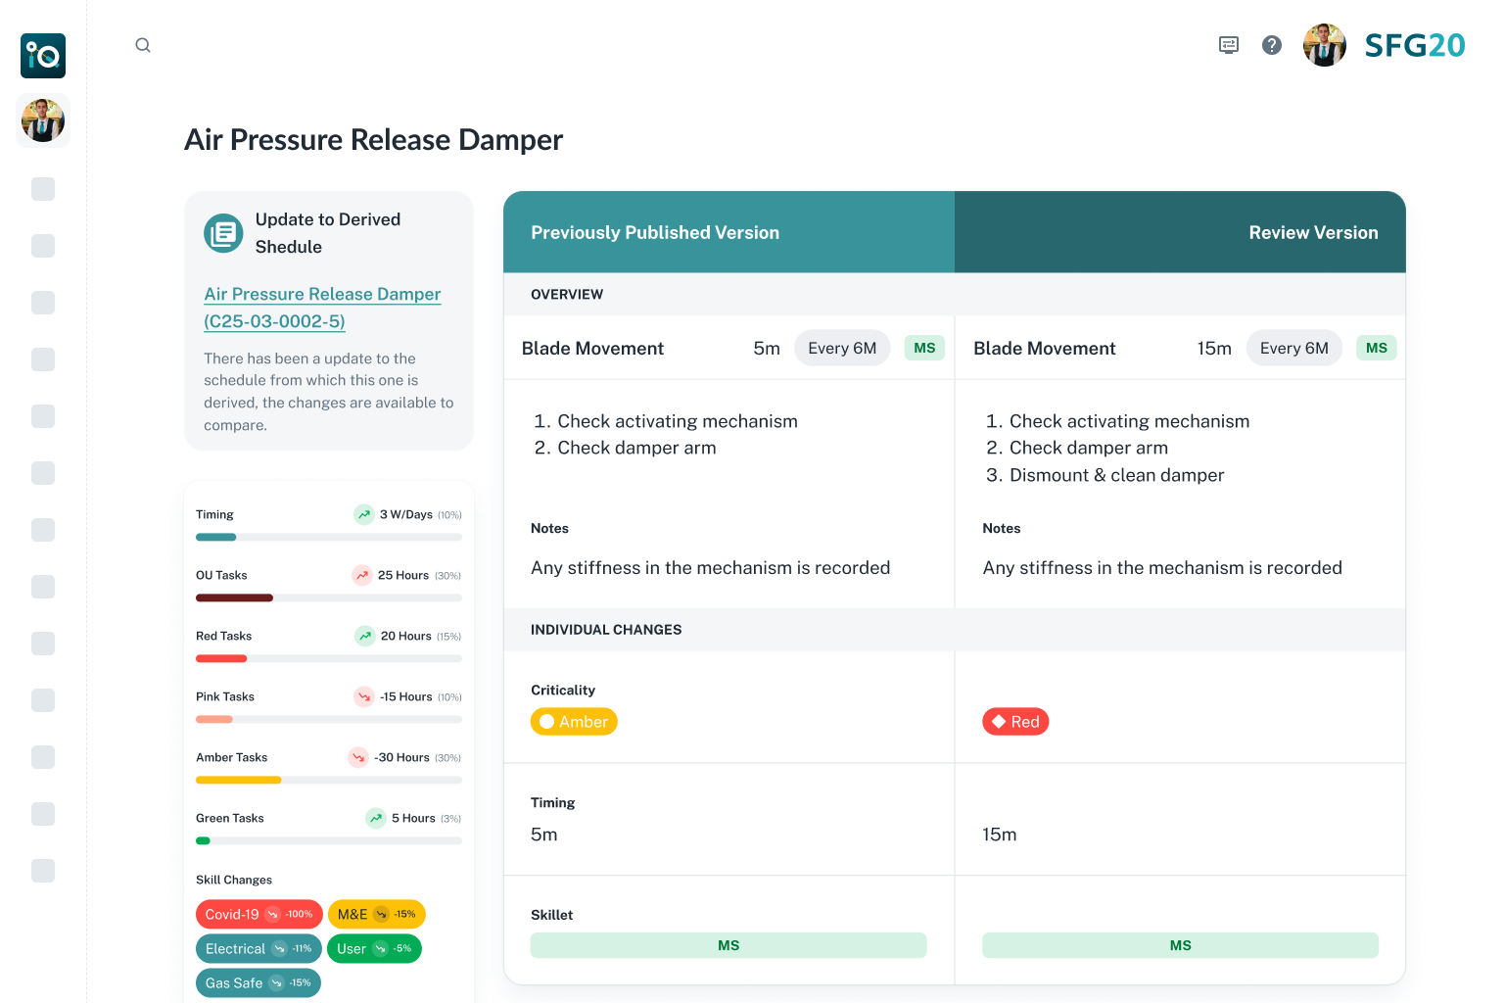
Task: Click the SFG20 logo
Action: coord(1414,45)
